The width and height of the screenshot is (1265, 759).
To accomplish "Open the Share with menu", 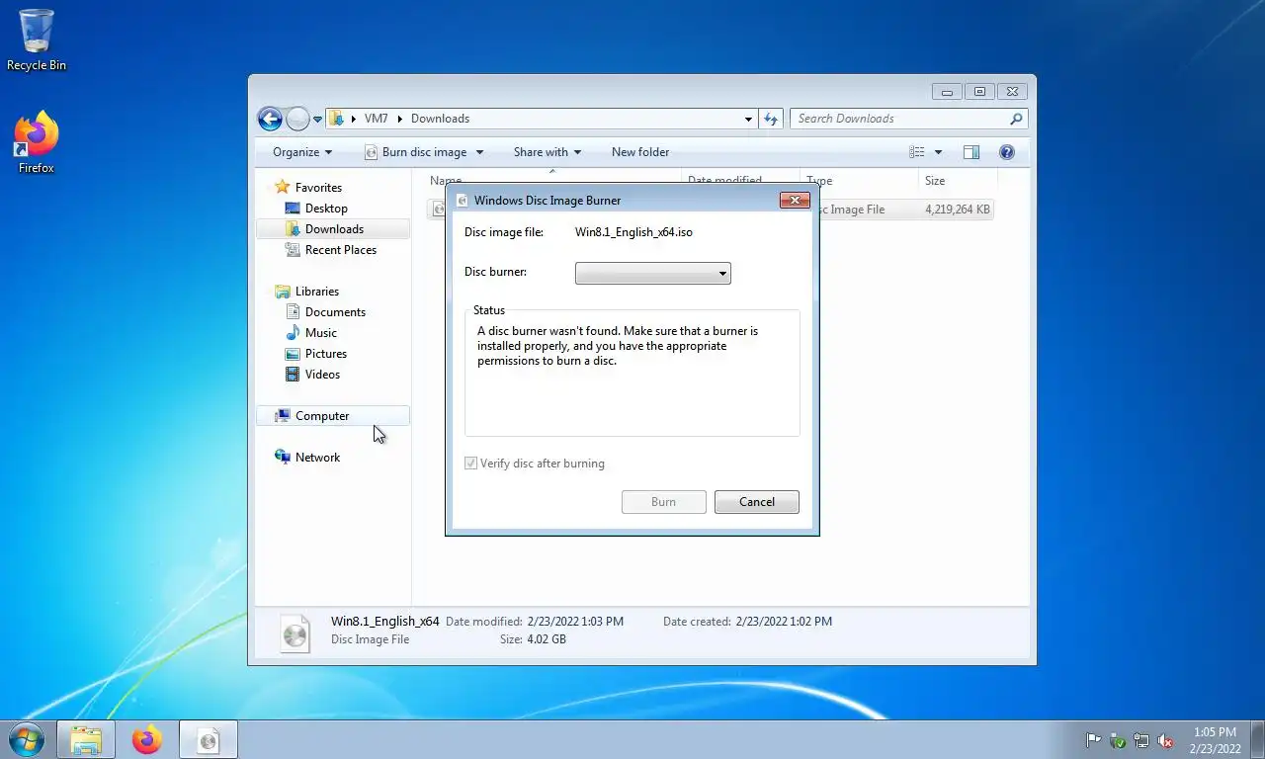I will [548, 152].
